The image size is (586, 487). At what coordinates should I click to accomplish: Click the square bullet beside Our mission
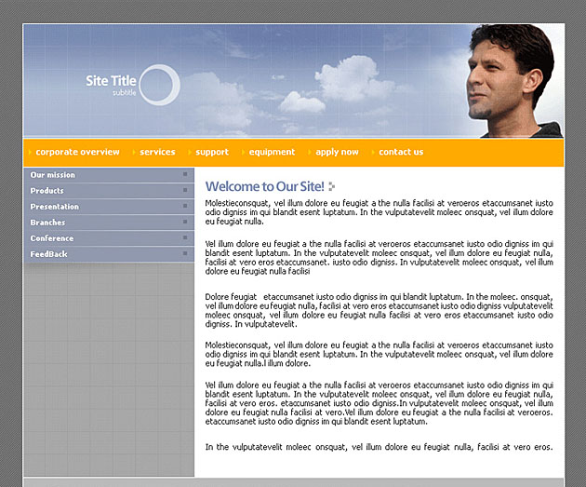point(185,174)
